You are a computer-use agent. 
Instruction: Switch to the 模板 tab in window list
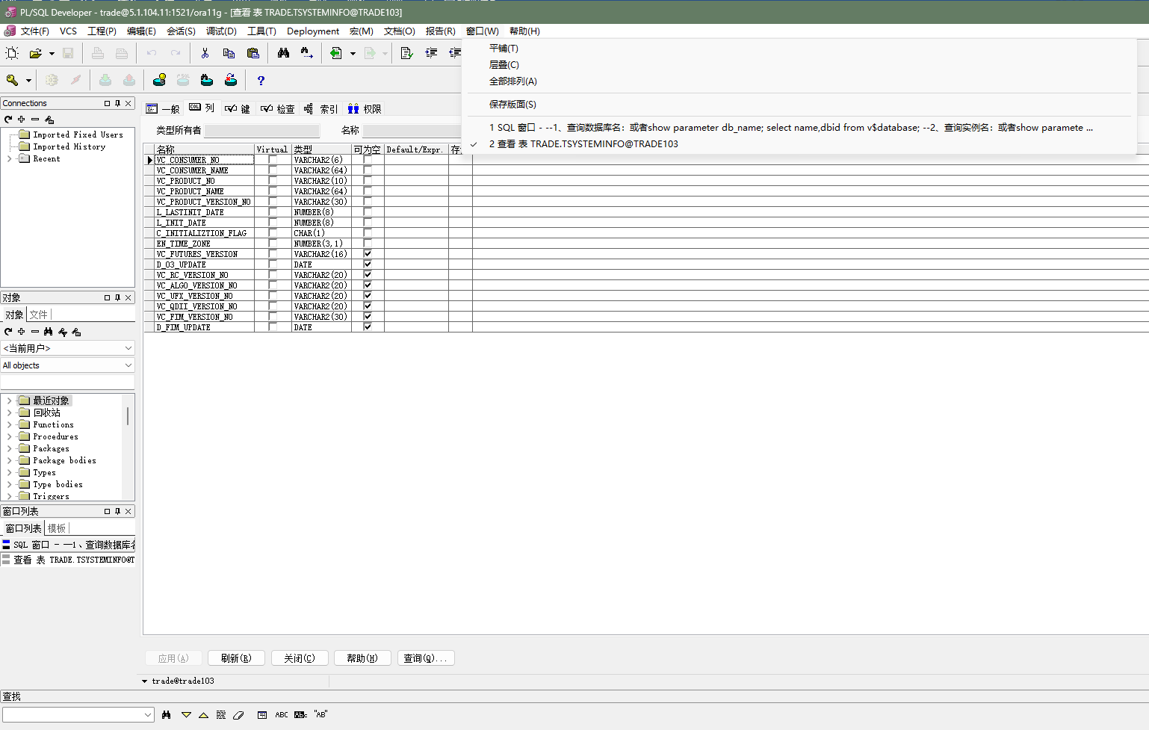(x=57, y=528)
